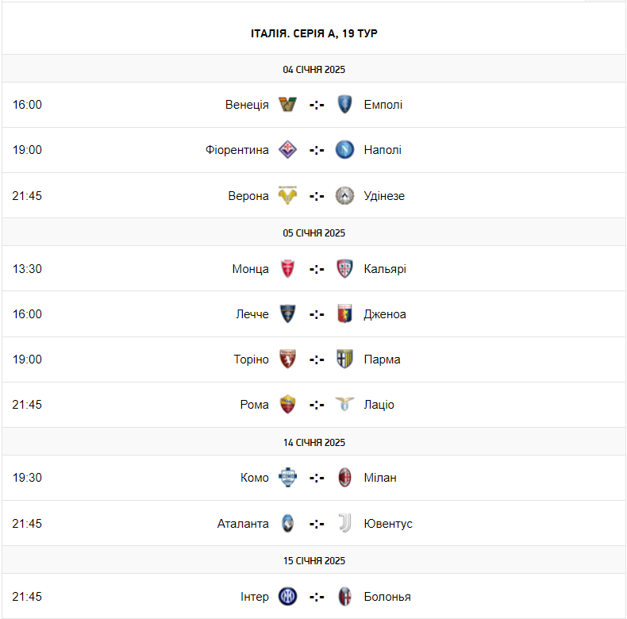Image resolution: width=627 pixels, height=619 pixels.
Task: Click the Verona club crest
Action: click(x=288, y=196)
